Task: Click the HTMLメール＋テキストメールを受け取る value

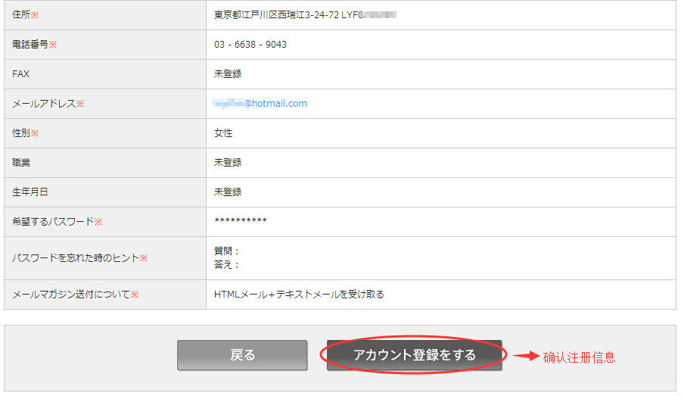Action: pyautogui.click(x=299, y=295)
